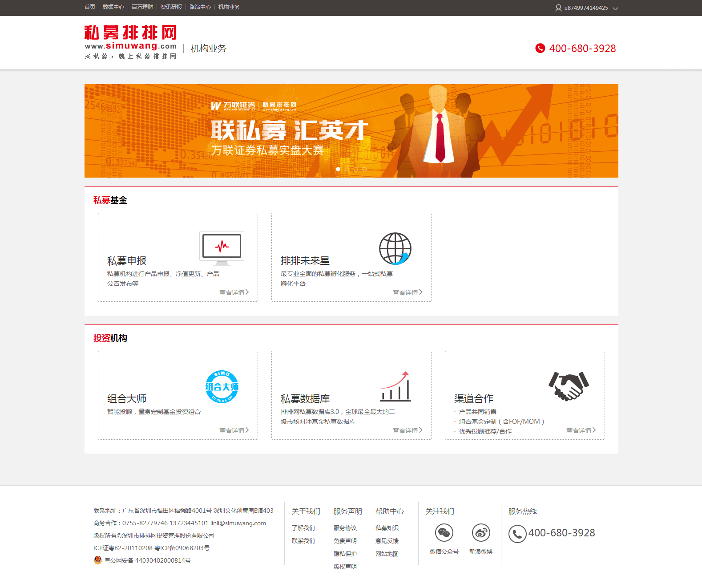702x584 pixels.
Task: Click the 私募排排网 logo
Action: tap(131, 42)
